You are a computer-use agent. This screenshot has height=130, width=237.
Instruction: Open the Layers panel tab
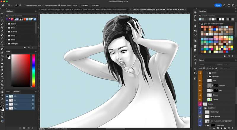click(x=202, y=60)
